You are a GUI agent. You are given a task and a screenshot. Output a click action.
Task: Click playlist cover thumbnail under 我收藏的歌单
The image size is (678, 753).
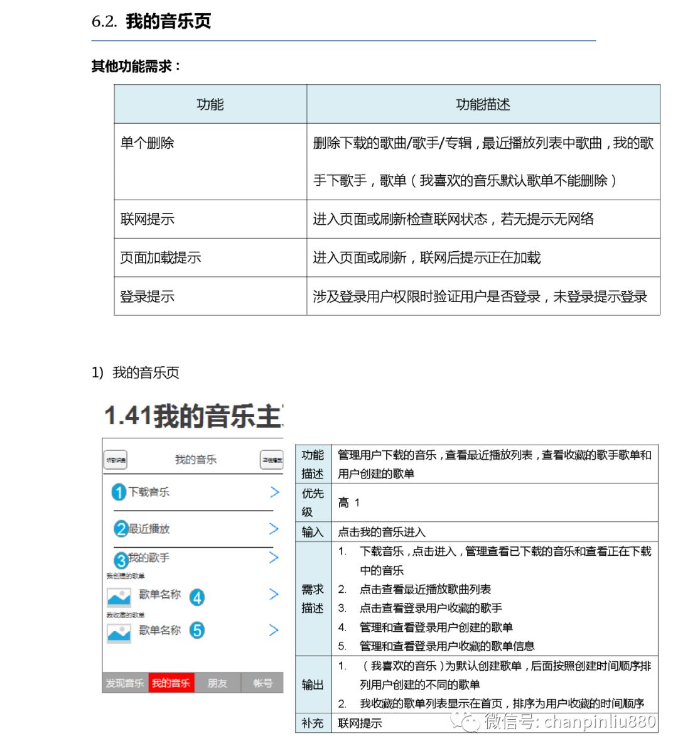[x=119, y=634]
